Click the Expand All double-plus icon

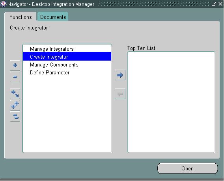pos(15,105)
